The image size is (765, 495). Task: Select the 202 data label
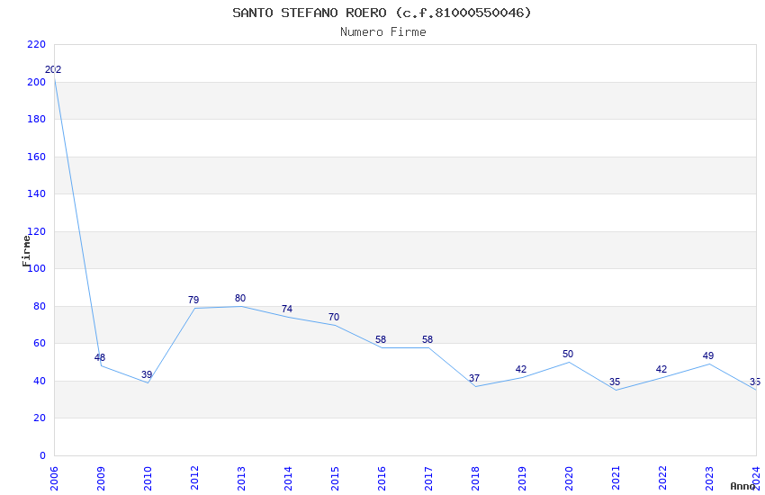pyautogui.click(x=53, y=69)
